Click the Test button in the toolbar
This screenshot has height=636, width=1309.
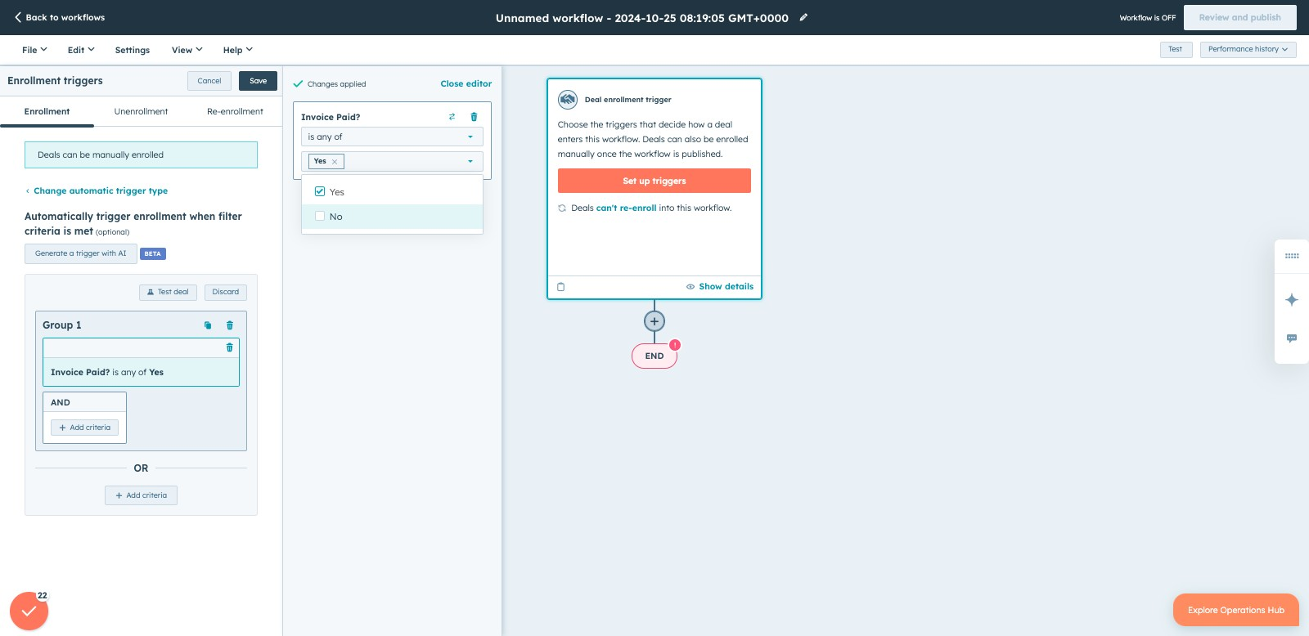1176,49
